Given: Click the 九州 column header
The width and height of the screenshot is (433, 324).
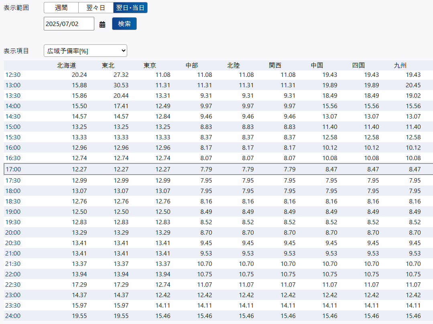Looking at the screenshot, I should point(400,65).
